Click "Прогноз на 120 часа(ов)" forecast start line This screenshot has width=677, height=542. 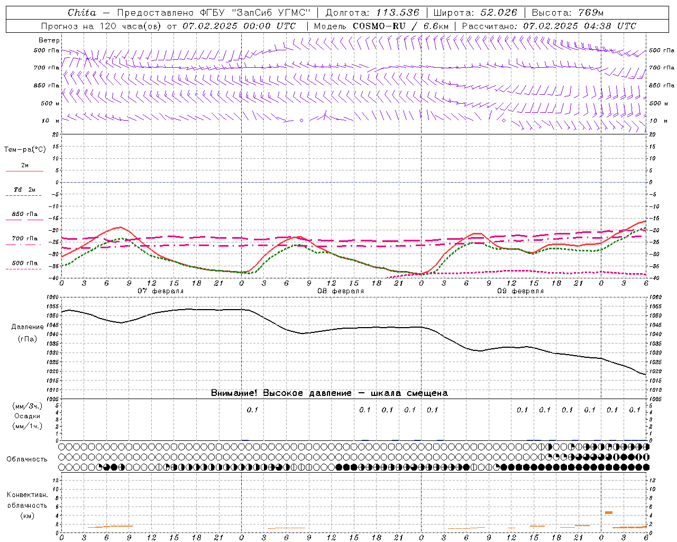168,26
